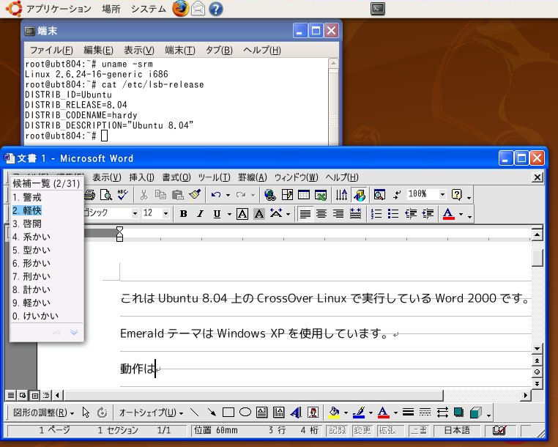Set center text alignment
Screen dimensions: 558x447
pos(321,214)
